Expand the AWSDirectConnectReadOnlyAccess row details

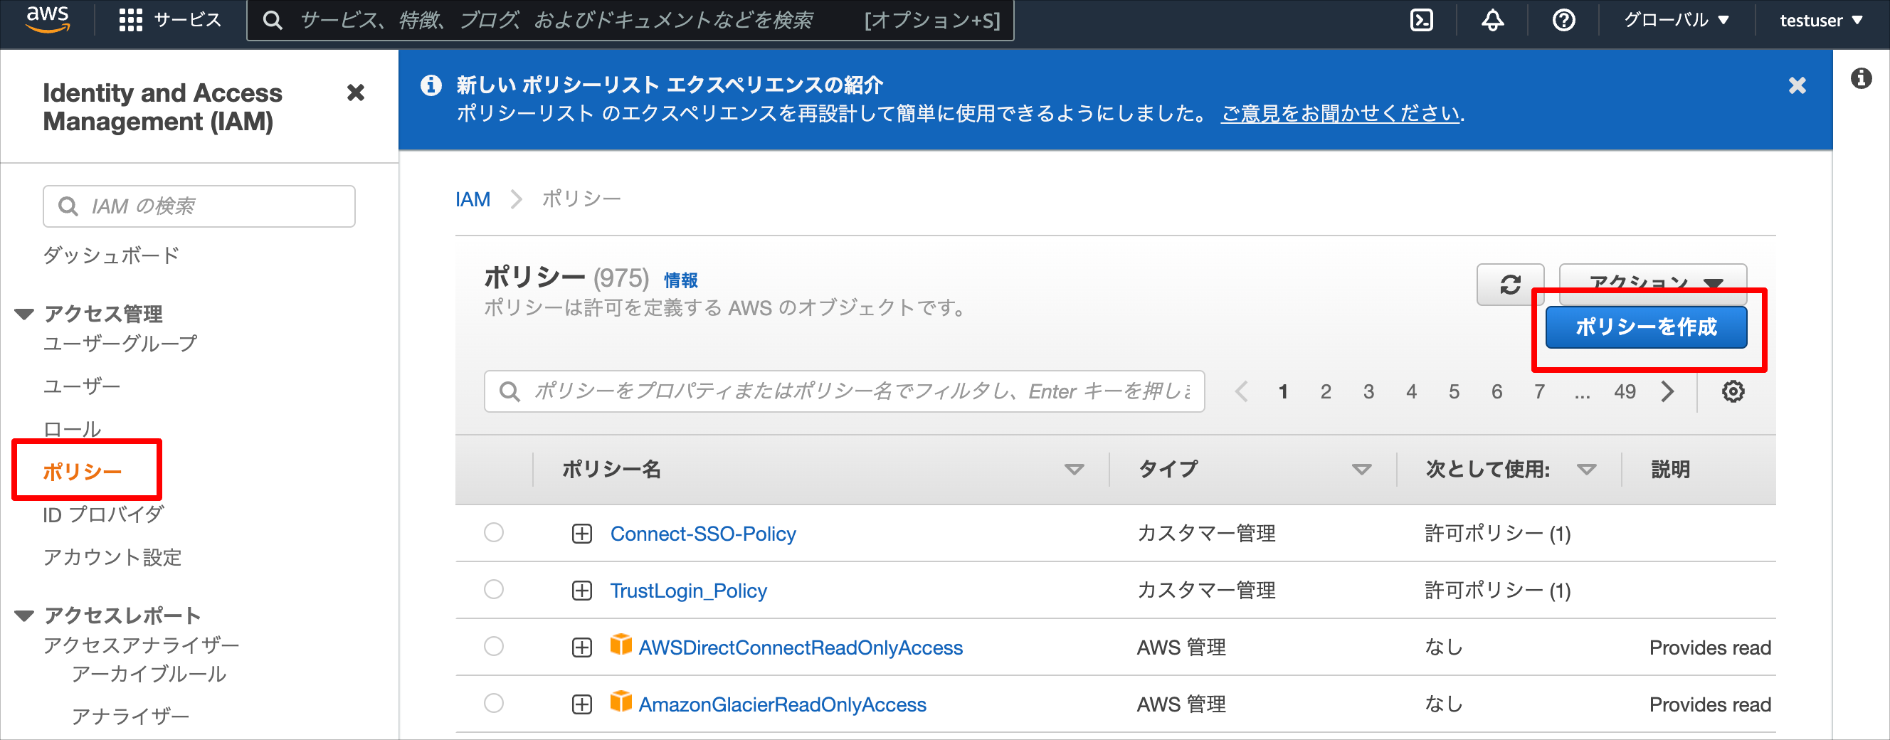582,647
